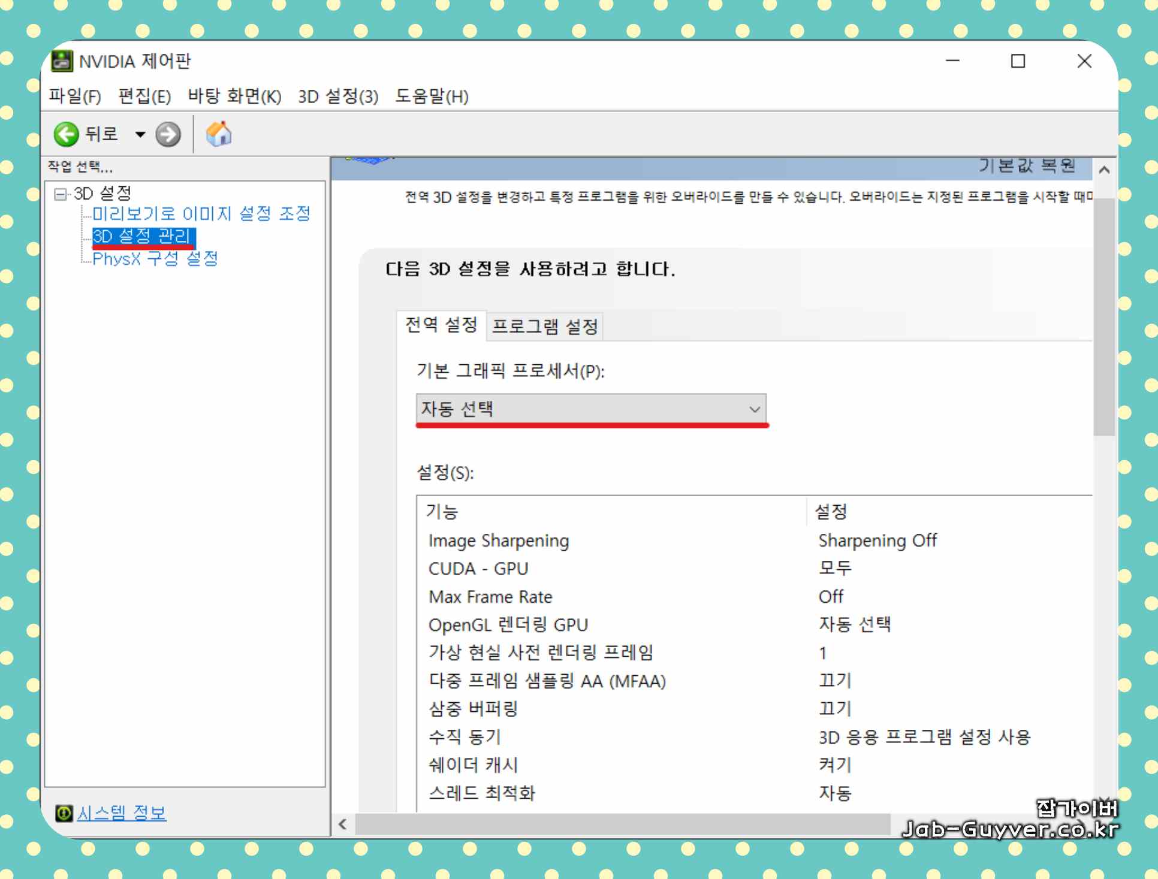This screenshot has height=879, width=1158.
Task: Select the Max Frame Rate setting row
Action: pyautogui.click(x=490, y=597)
